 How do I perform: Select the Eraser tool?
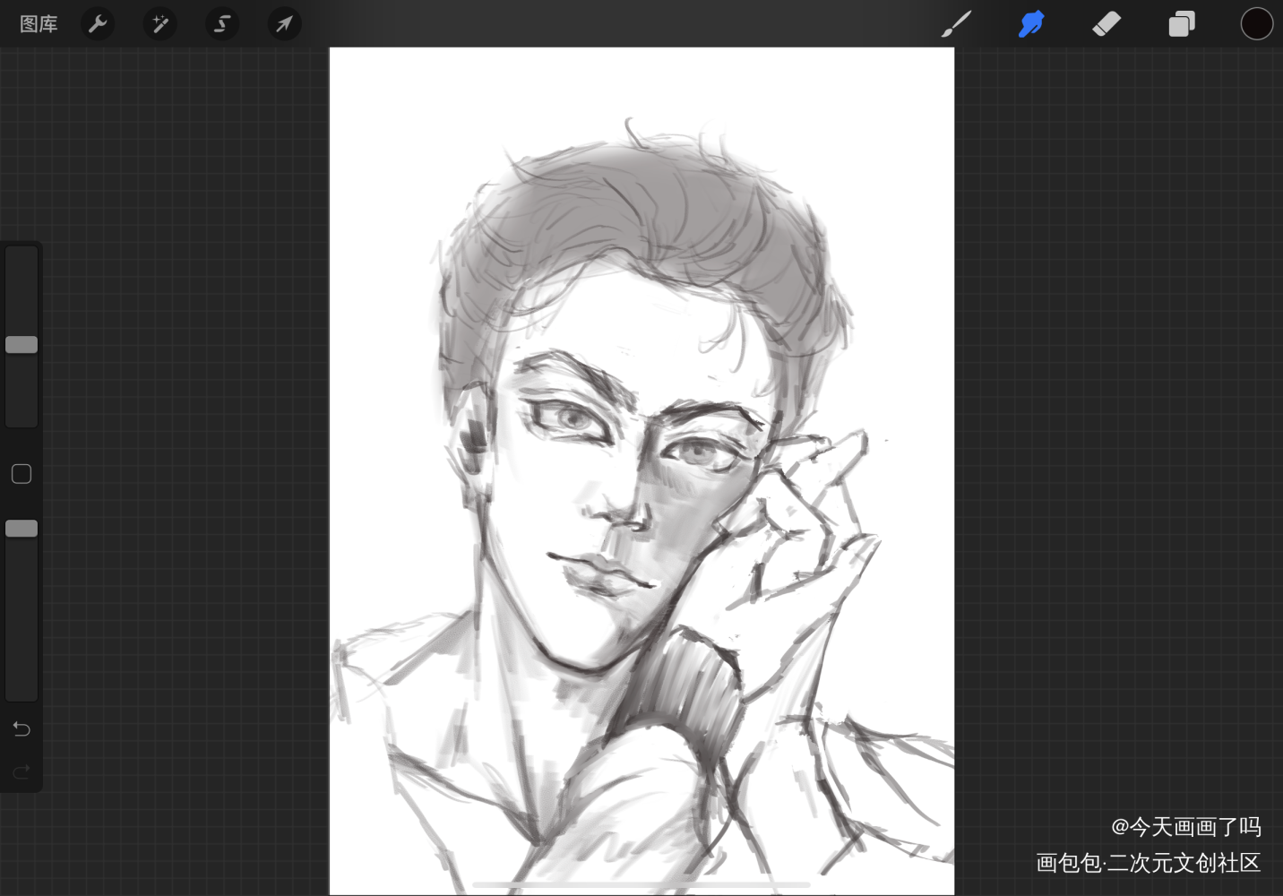1106,24
